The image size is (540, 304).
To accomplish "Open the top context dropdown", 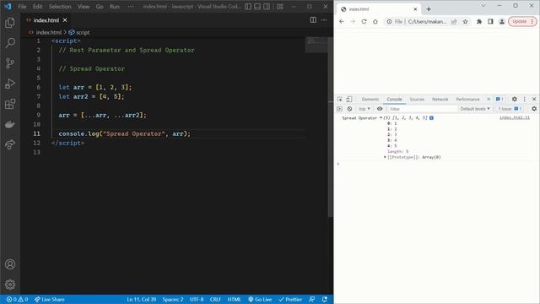I will 364,109.
